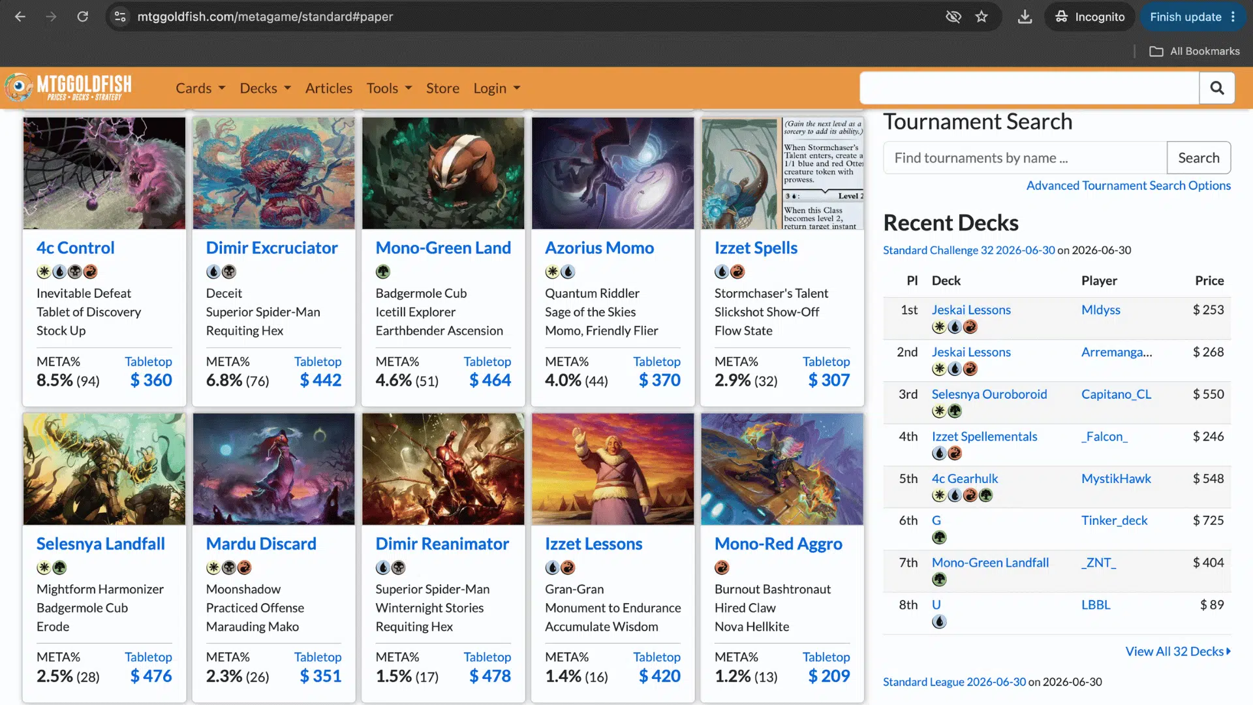The width and height of the screenshot is (1253, 705).
Task: Click the Dimir Reanimator card artwork
Action: (x=443, y=469)
